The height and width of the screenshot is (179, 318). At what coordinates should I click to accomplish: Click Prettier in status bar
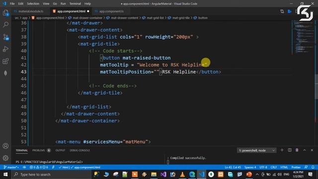click(296, 167)
